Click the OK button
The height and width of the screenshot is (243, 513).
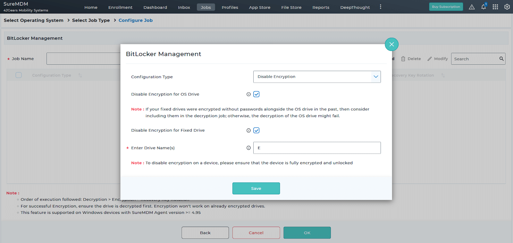[x=307, y=233]
